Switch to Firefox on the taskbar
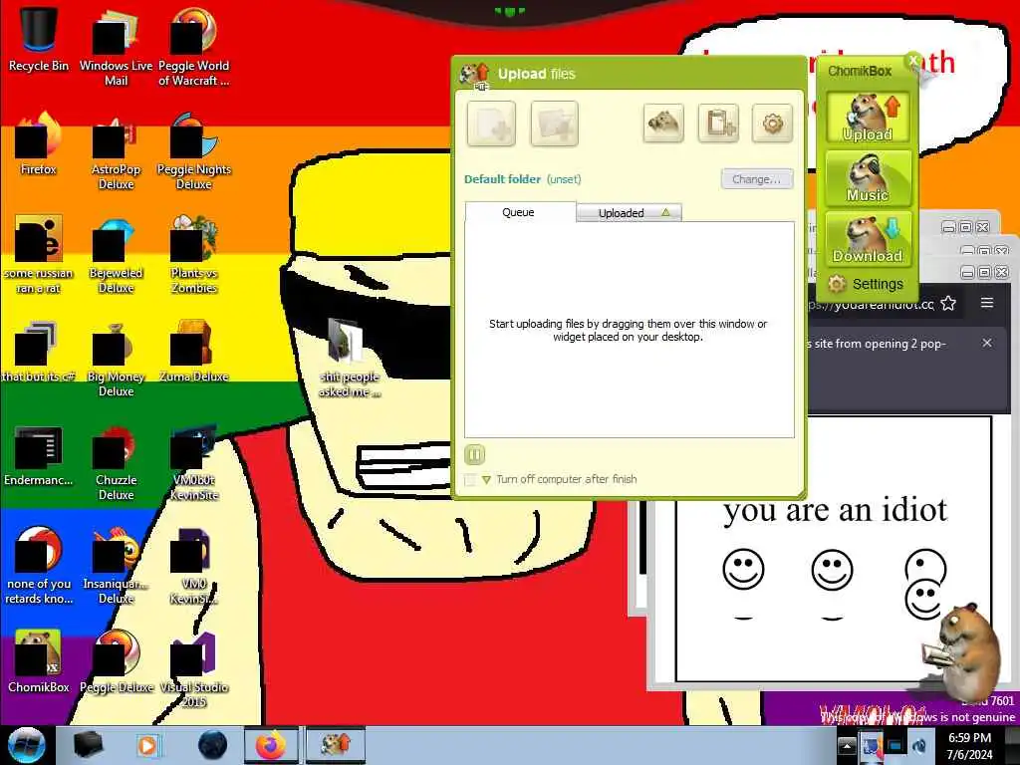The height and width of the screenshot is (765, 1020). tap(271, 745)
